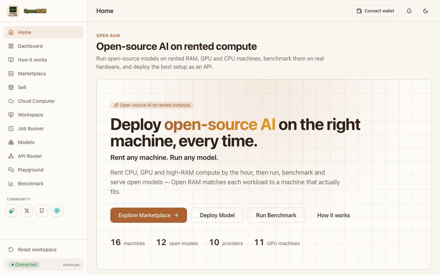Click the How it works book icon
Screen dimensions: 440x275
(11, 60)
